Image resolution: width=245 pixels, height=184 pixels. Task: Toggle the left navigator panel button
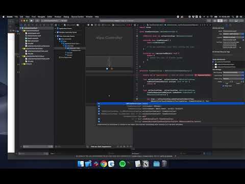pyautogui.click(x=231, y=20)
